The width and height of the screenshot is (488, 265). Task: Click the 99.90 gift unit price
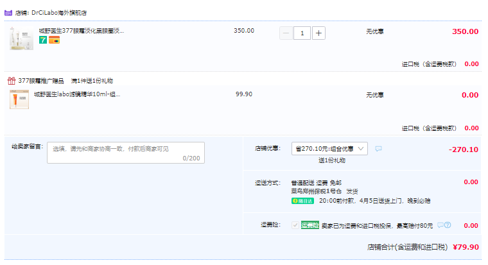pyautogui.click(x=244, y=94)
